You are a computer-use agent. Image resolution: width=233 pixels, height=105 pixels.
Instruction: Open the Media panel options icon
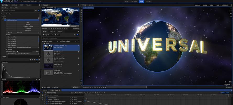point(78,31)
